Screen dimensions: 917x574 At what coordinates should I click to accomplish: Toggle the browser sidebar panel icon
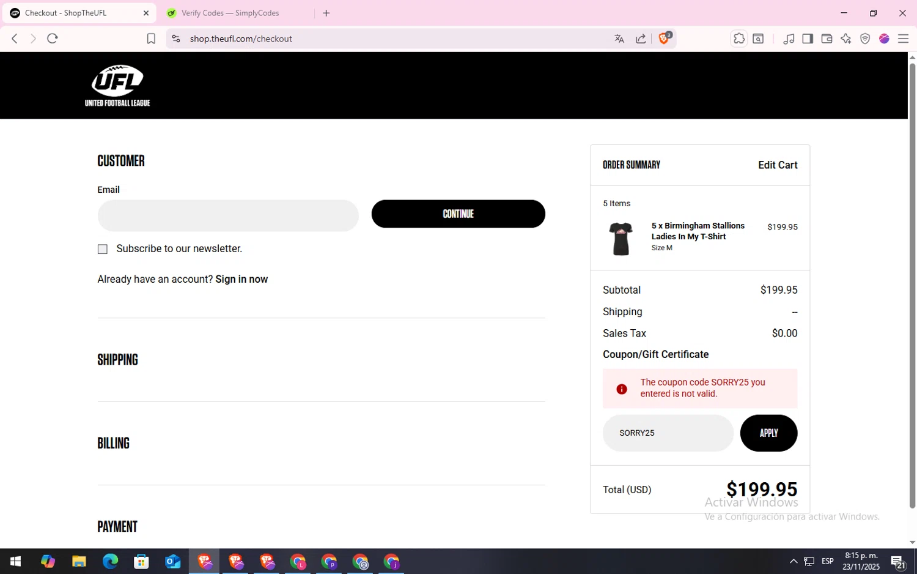pyautogui.click(x=808, y=39)
